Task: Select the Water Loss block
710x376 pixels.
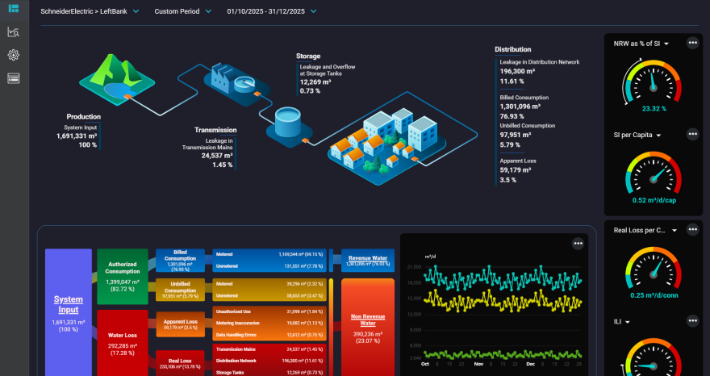Action: (123, 343)
